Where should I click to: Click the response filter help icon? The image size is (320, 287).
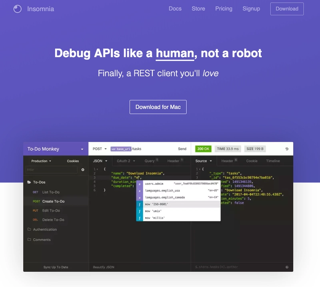(x=287, y=267)
